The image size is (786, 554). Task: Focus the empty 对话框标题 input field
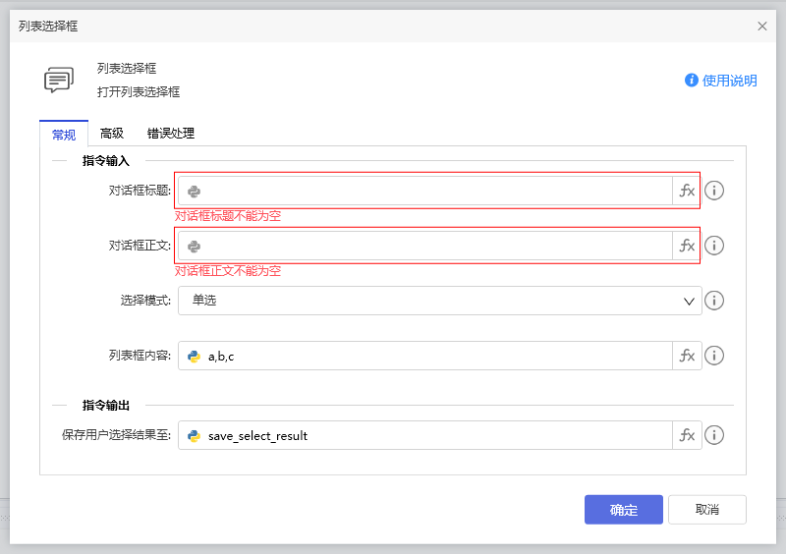click(x=432, y=192)
